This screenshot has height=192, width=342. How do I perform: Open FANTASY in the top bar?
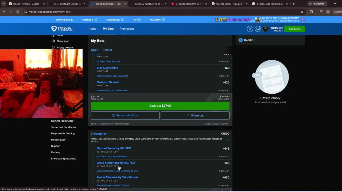pyautogui.click(x=89, y=20)
